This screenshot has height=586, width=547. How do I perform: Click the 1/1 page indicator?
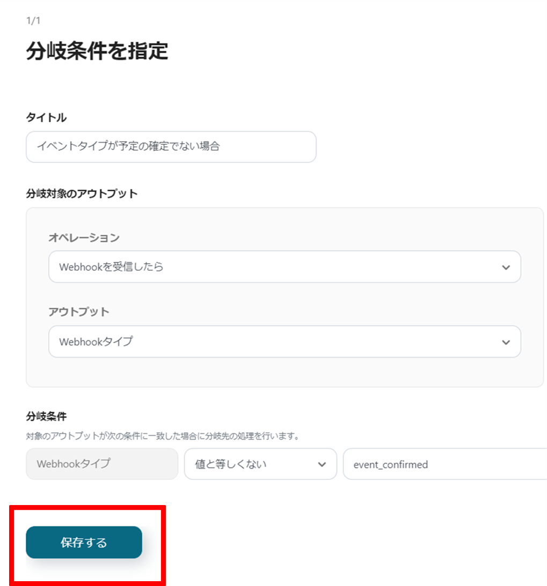[30, 20]
